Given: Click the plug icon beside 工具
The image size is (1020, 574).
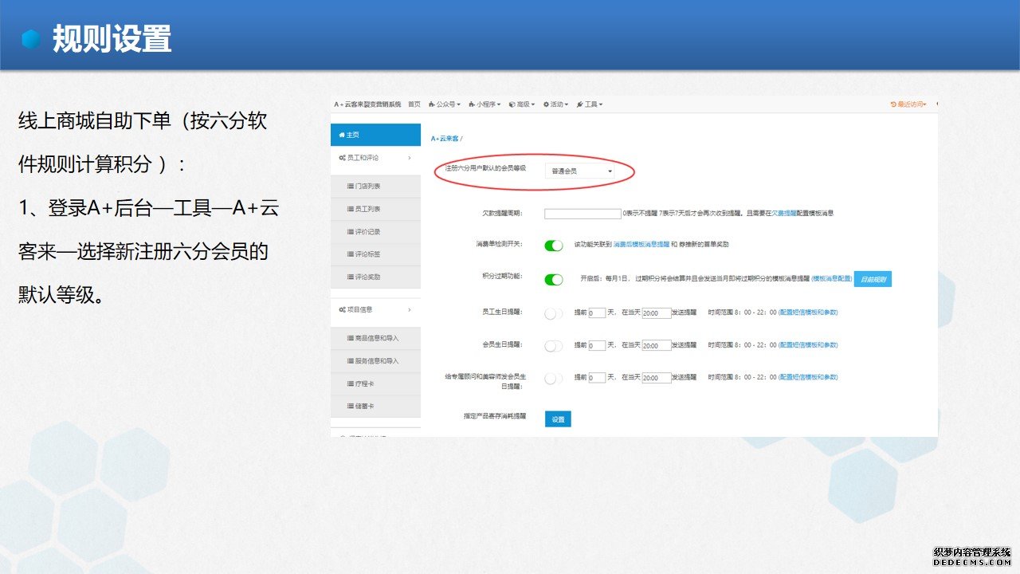Looking at the screenshot, I should tap(579, 104).
